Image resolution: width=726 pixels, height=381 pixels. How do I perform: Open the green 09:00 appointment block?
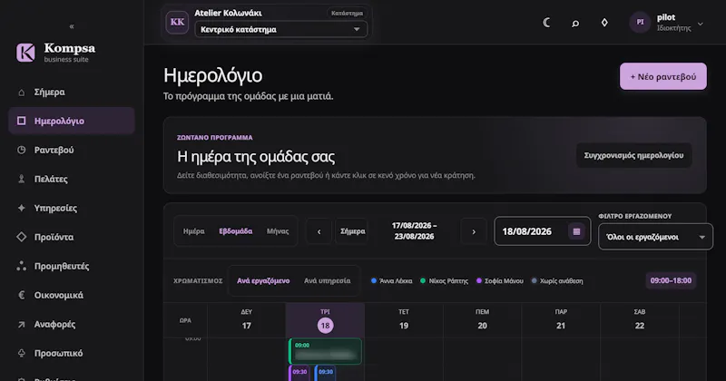[x=325, y=351]
